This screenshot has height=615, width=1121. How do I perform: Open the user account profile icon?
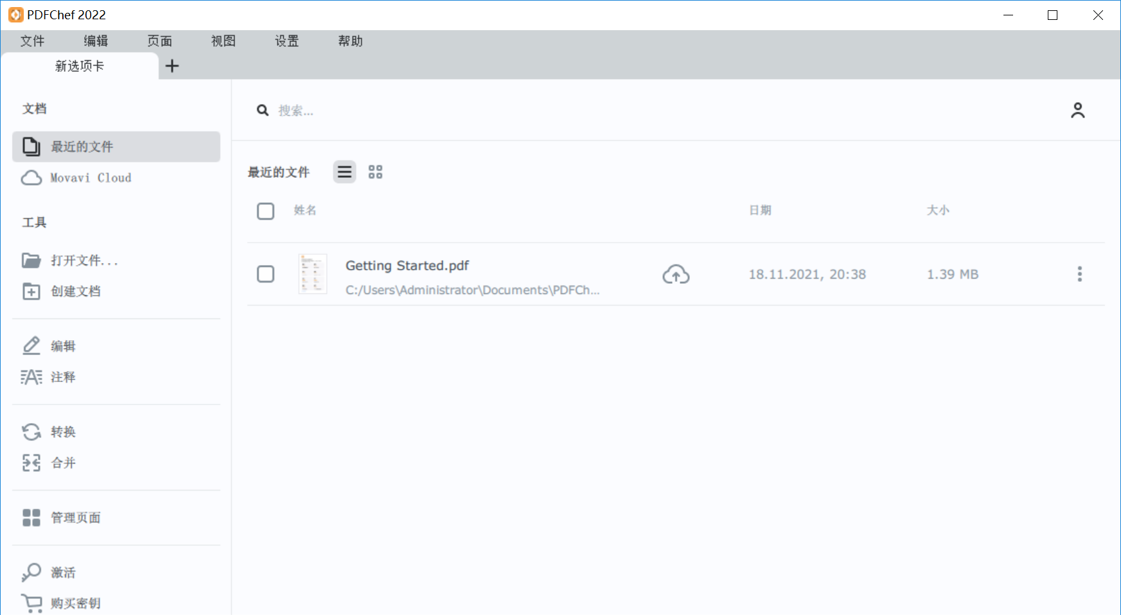[x=1078, y=110]
